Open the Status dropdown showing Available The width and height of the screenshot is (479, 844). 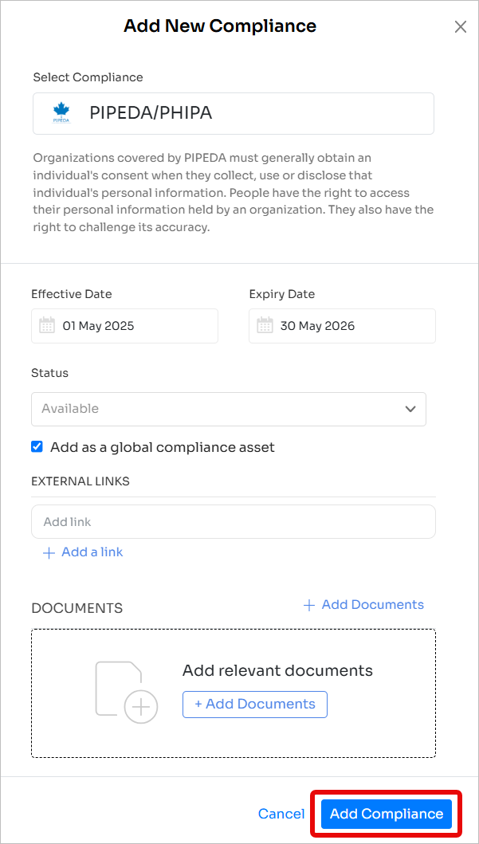coord(229,409)
